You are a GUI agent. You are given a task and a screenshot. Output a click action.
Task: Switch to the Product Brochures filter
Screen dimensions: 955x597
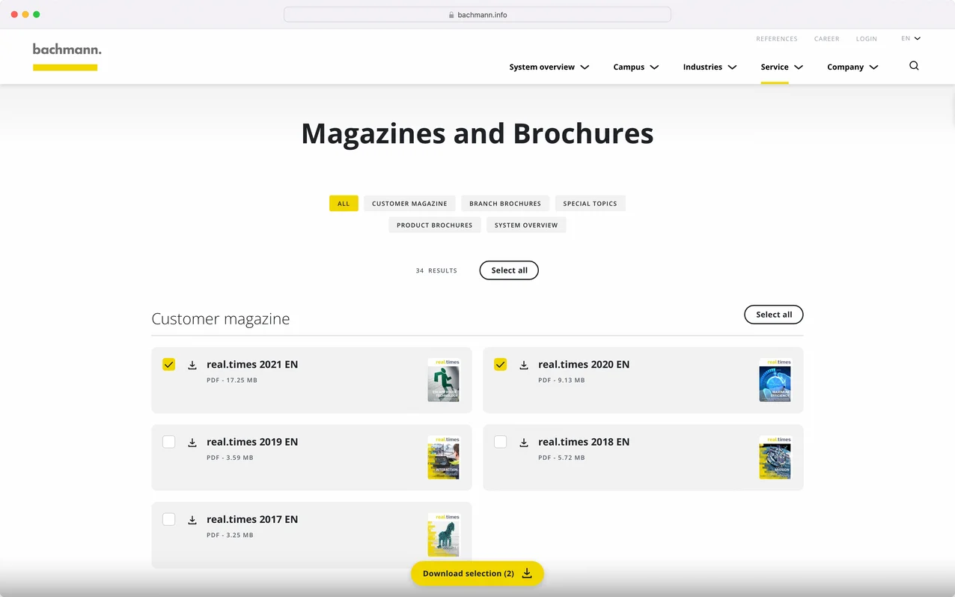coord(434,225)
